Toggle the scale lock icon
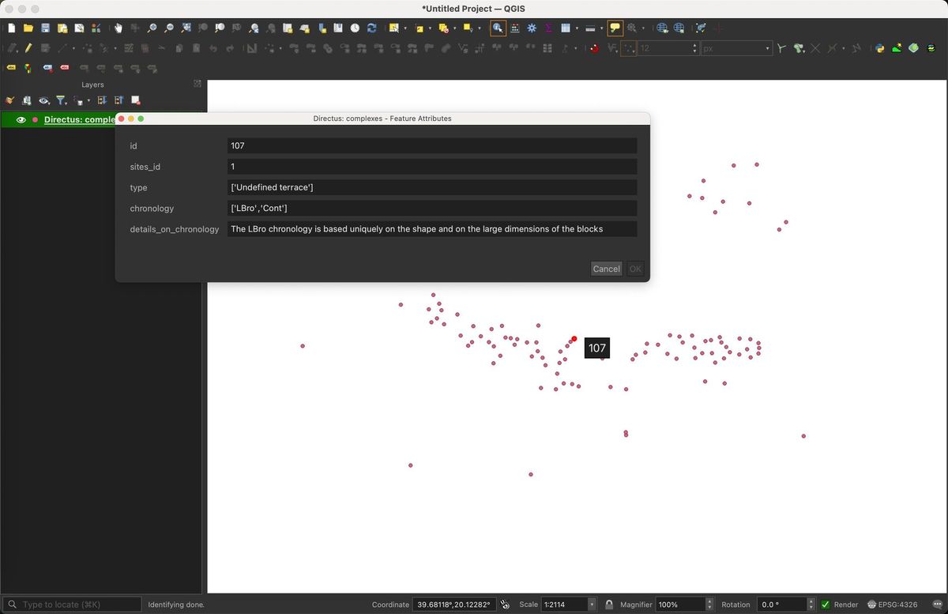Image resolution: width=948 pixels, height=614 pixels. pos(609,605)
